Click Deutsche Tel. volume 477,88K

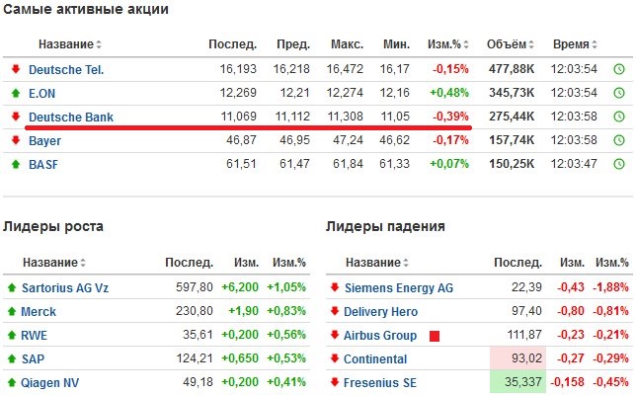click(x=512, y=69)
